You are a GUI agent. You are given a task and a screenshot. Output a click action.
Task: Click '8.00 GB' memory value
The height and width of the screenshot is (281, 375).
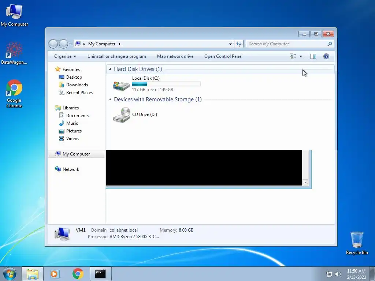[x=186, y=230]
